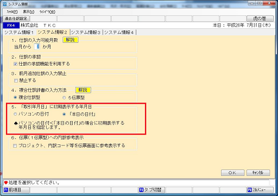The height and width of the screenshot is (196, 278).
Task: Switch to the システム情報1 tab
Action: 19,33
